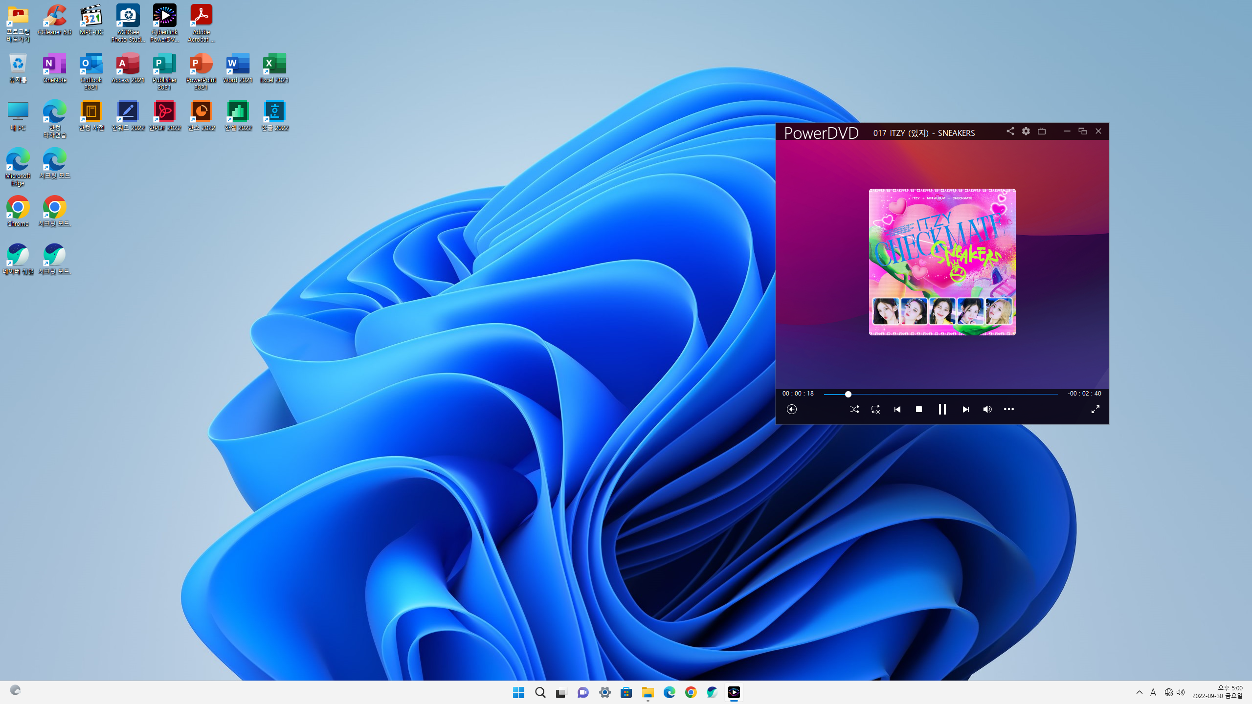Mute the PowerDVD volume icon
1252x704 pixels.
pyautogui.click(x=987, y=409)
